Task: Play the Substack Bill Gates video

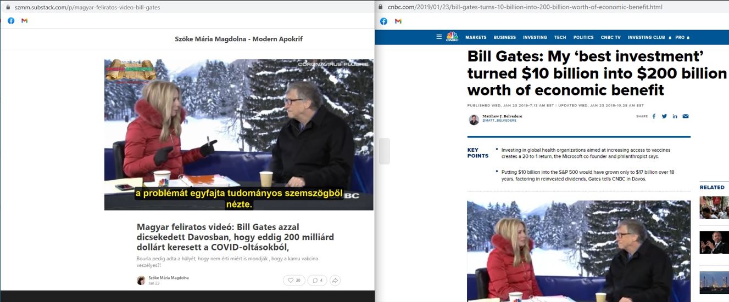Action: pyautogui.click(x=238, y=134)
